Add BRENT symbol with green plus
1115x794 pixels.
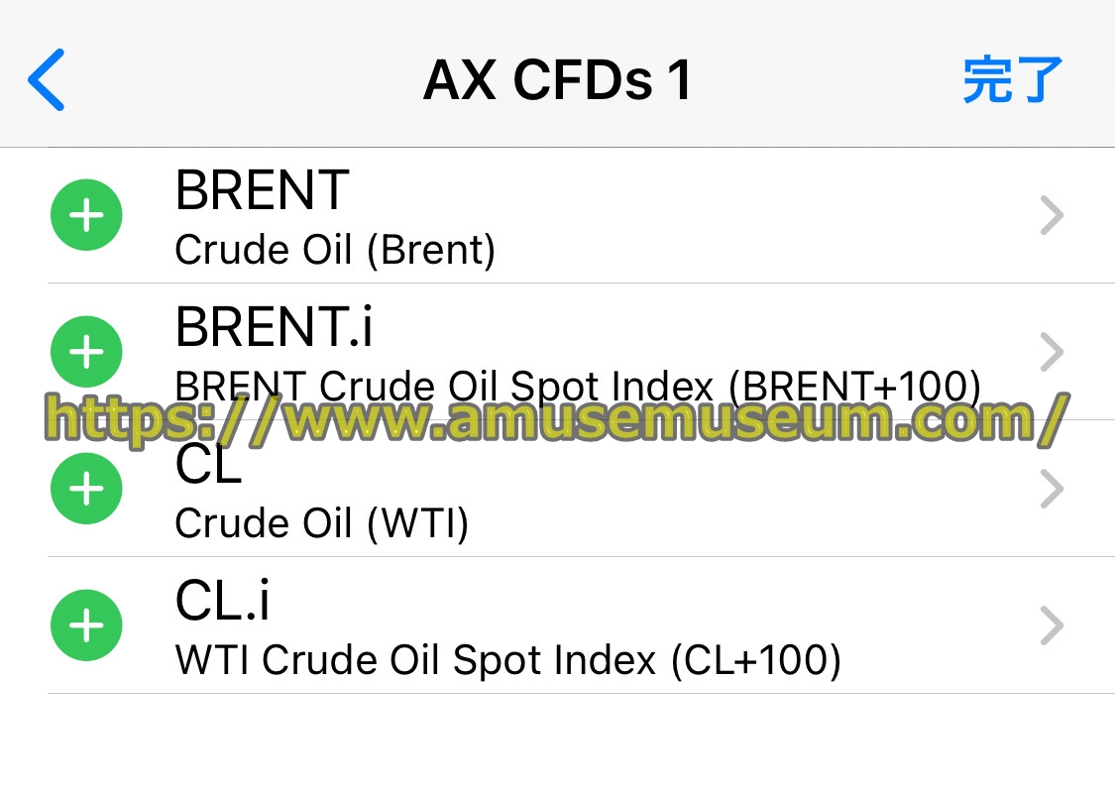(87, 215)
